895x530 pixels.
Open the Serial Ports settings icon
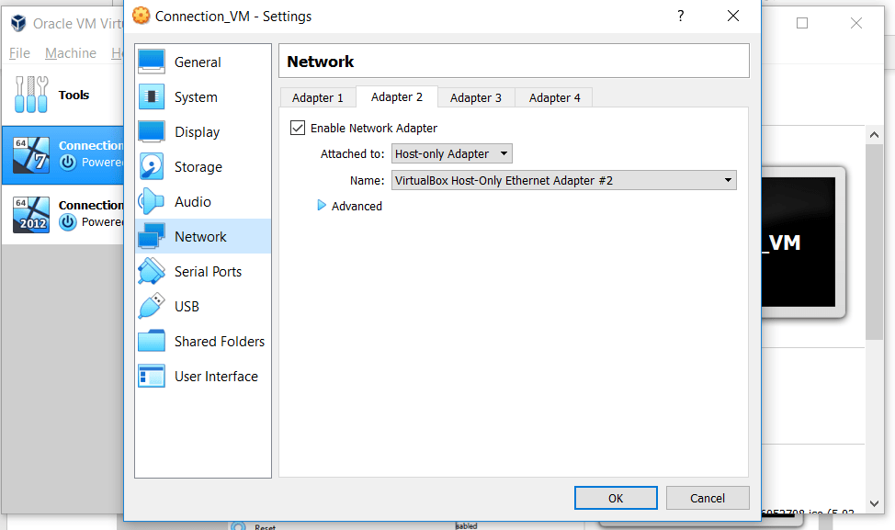coord(152,271)
